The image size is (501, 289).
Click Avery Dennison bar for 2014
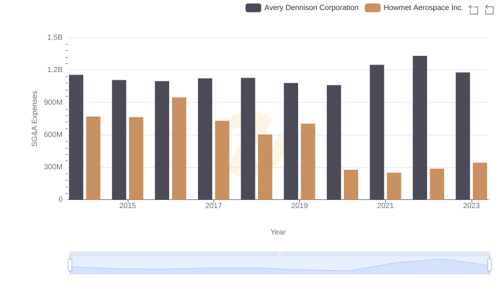pyautogui.click(x=76, y=137)
